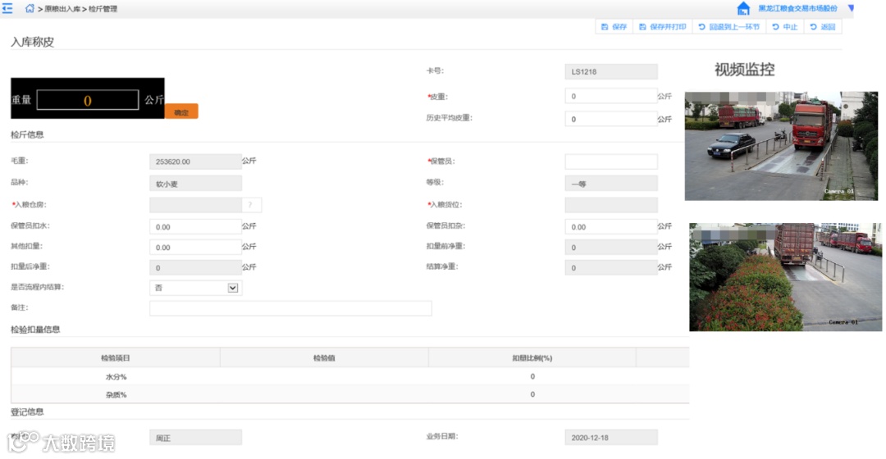Open the upper video feed with parked car
The image size is (886, 459).
pyautogui.click(x=781, y=146)
